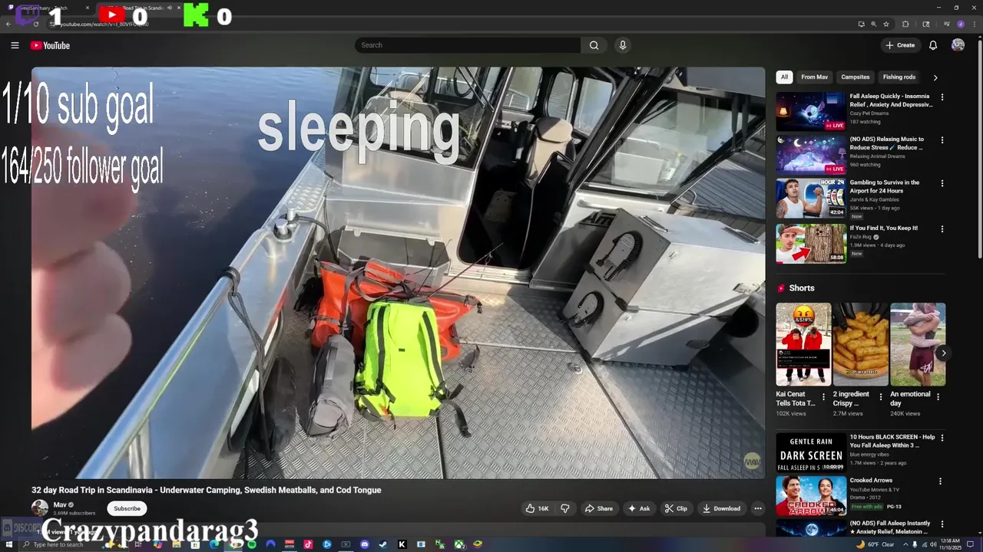The height and width of the screenshot is (552, 983).
Task: Open the An emotional day short
Action: click(918, 344)
